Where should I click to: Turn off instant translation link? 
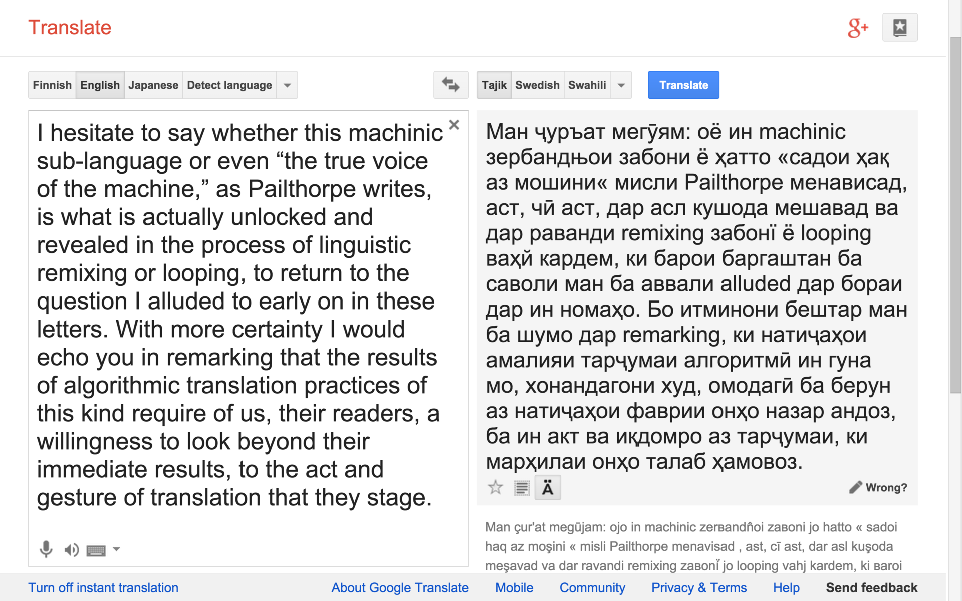click(103, 587)
